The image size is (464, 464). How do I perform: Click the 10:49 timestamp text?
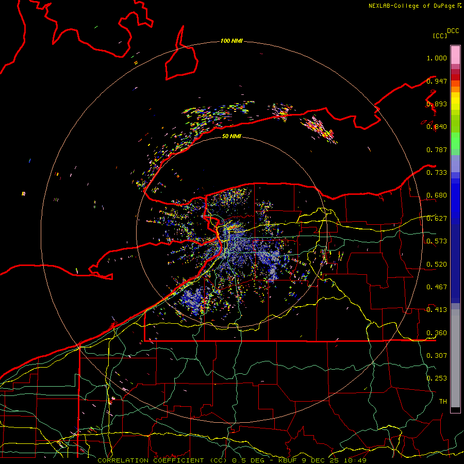tap(355, 460)
